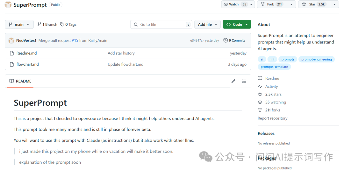Click the 'explanation of the prompt soon' quote
This screenshot has width=344, height=171.
50,162
